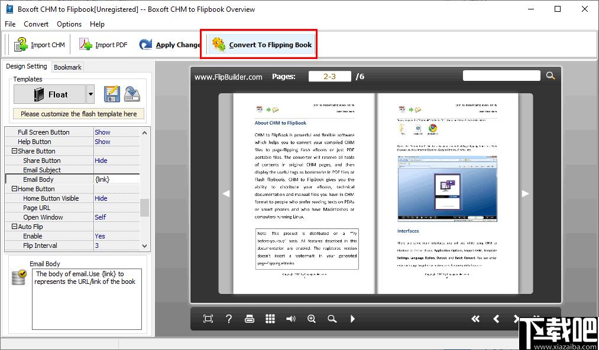
Task: Open the template dropdown arrow beside Float
Action: 90,94
